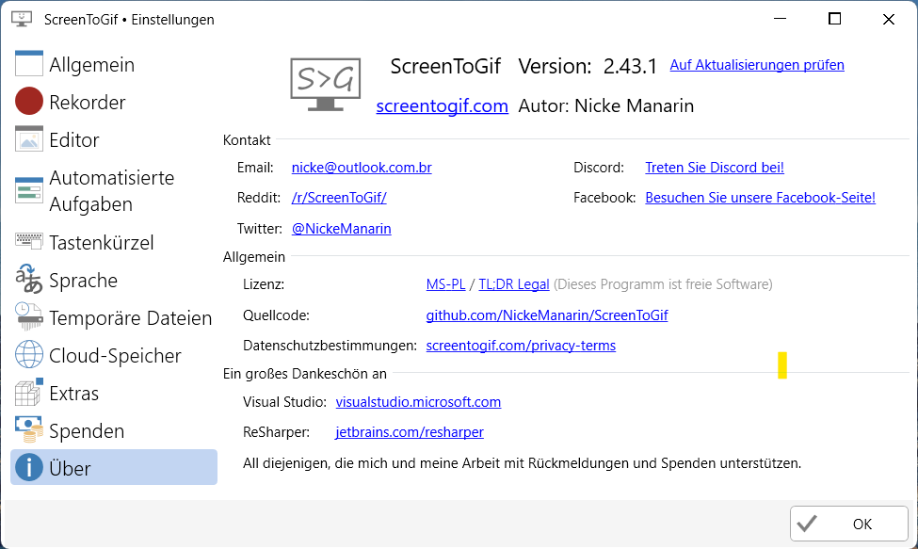918x549 pixels.
Task: Click the nicke@outlook.com.br email link
Action: point(361,168)
